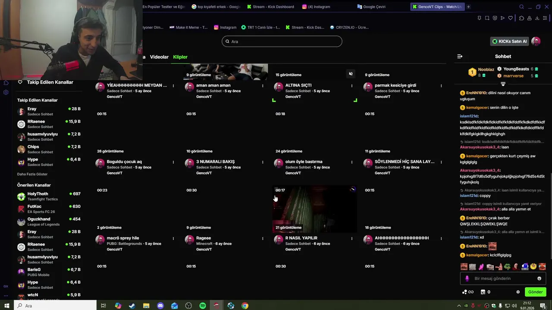Image resolution: width=552 pixels, height=310 pixels.
Task: Open user profile avatar in top bar
Action: tap(536, 41)
